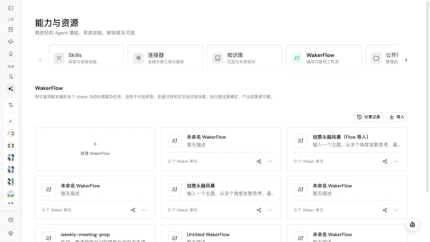This screenshot has width=430, height=242.
Task: Open the lightbulb ideas icon in sidebar
Action: click(x=11, y=54)
